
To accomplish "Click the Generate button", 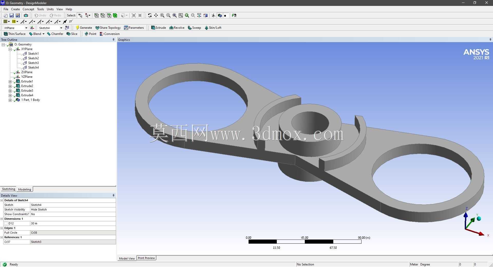I will pyautogui.click(x=84, y=28).
